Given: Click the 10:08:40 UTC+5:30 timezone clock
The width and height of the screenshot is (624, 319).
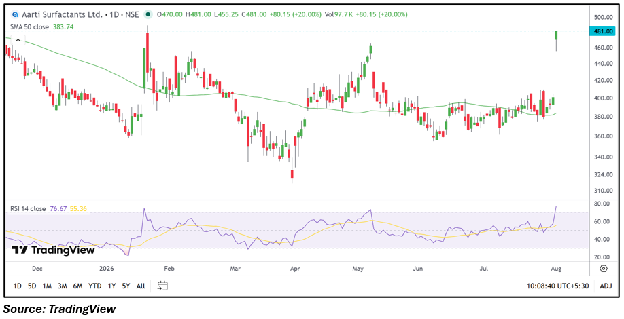Looking at the screenshot, I should [x=557, y=286].
